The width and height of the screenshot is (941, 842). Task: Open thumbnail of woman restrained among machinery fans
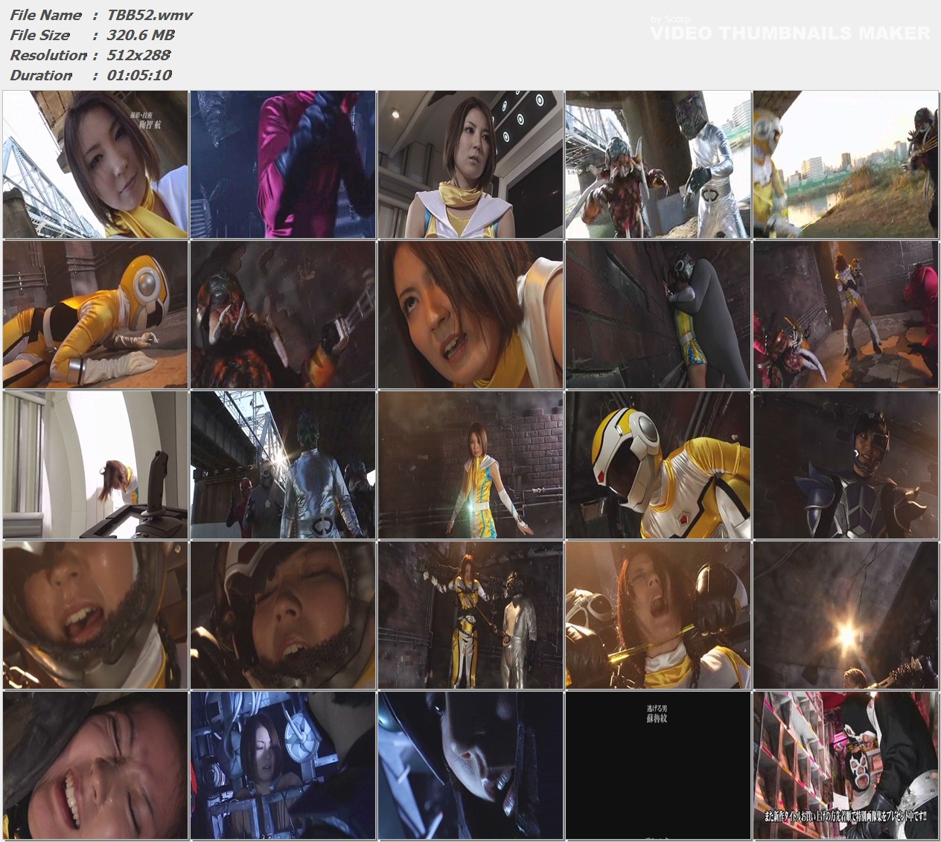pyautogui.click(x=283, y=765)
